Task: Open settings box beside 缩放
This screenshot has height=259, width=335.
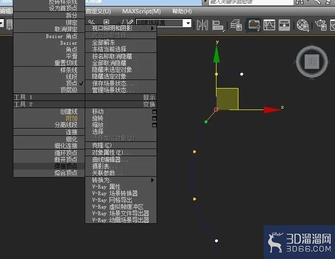Action: click(154, 125)
